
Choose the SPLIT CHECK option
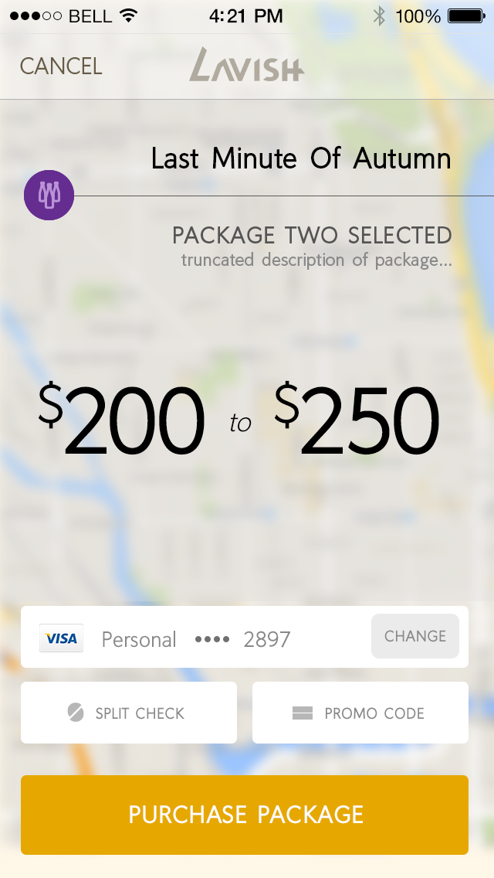click(x=129, y=713)
